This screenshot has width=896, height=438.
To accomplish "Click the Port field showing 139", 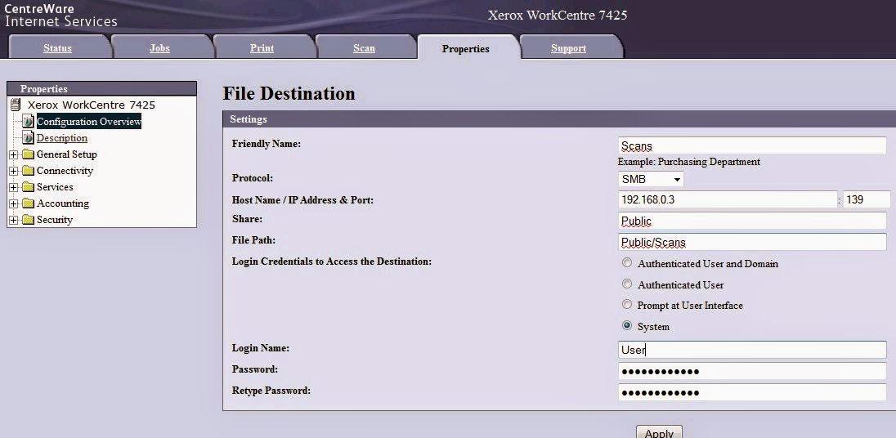I will pyautogui.click(x=867, y=199).
